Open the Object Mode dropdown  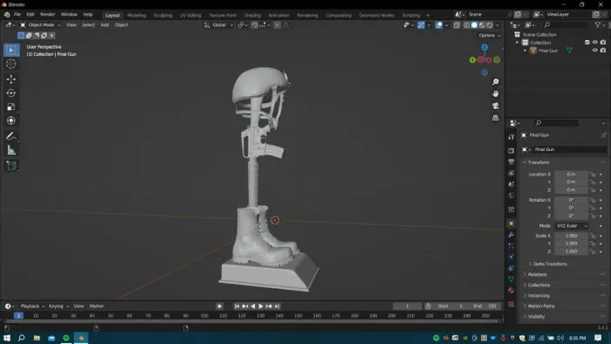click(40, 25)
